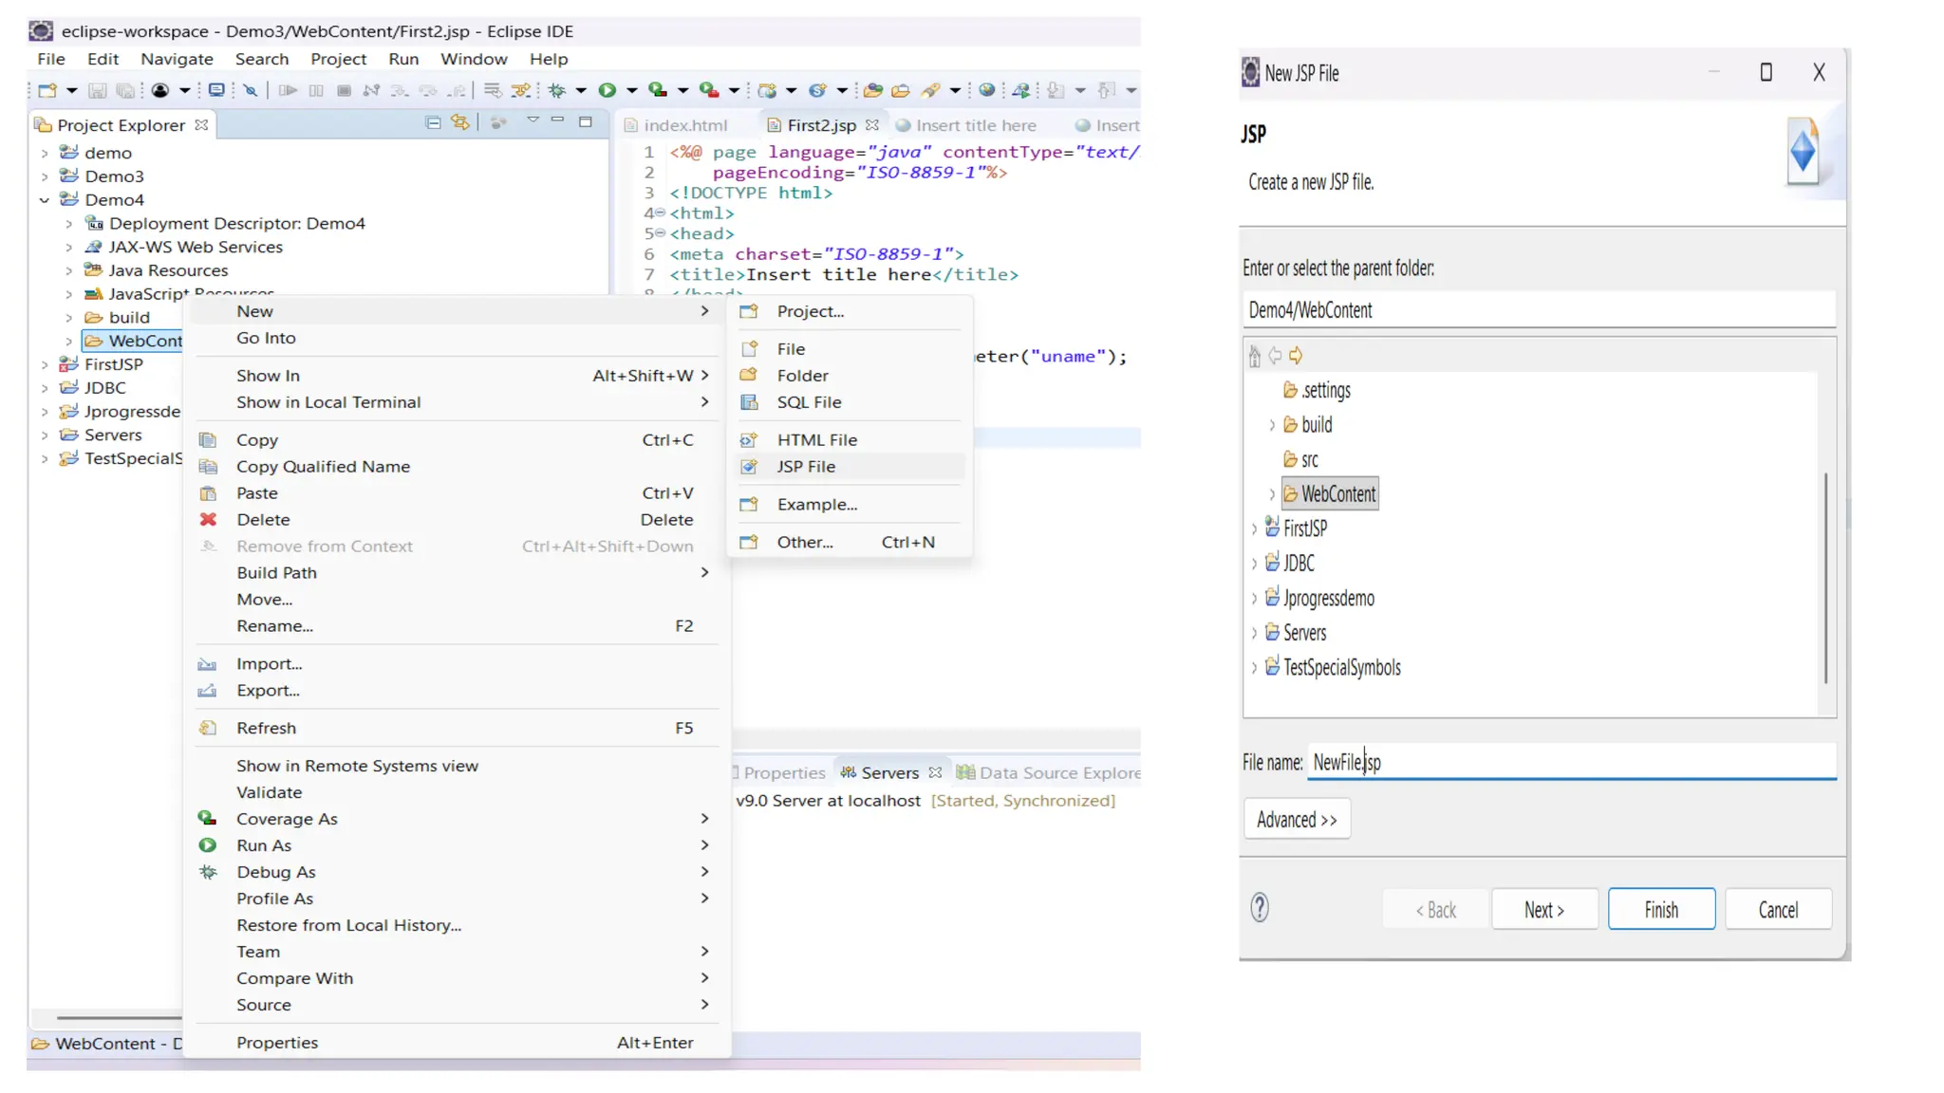Click the help question mark icon
The width and height of the screenshot is (1944, 1093).
tap(1260, 908)
